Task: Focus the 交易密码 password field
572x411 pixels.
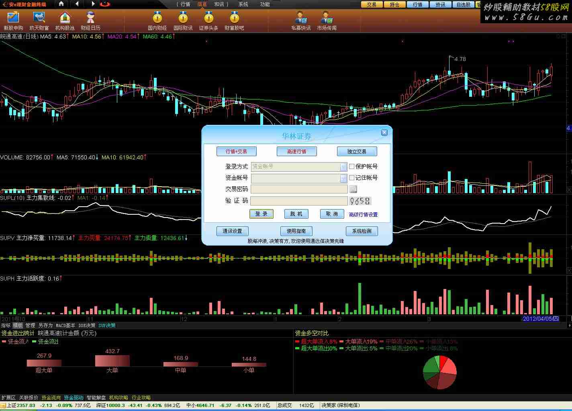Action: coord(299,189)
